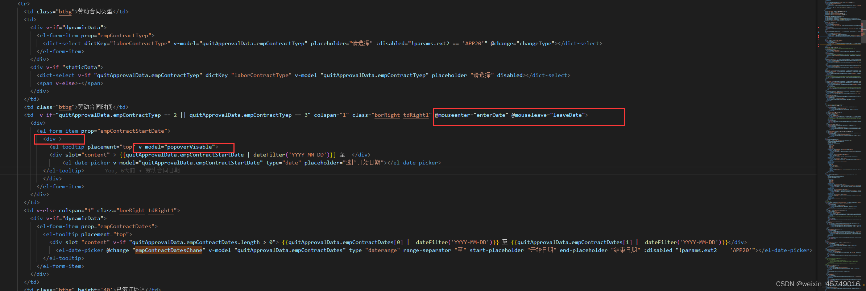Click @mouseleave="leaveDate" attribute
Screen dimensions: 866x291
[548, 115]
